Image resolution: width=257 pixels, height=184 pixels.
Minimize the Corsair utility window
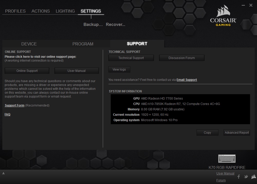pos(243,5)
